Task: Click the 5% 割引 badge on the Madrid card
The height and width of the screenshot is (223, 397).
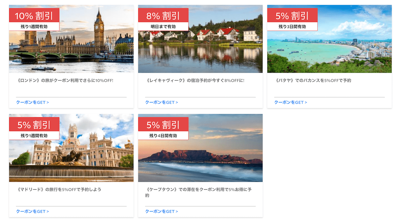Action: tap(34, 125)
